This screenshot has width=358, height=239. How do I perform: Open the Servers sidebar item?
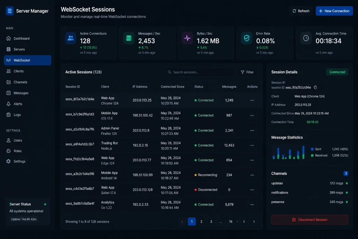27,49
